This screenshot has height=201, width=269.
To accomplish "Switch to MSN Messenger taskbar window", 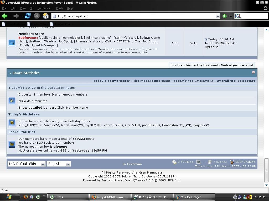I will [x=194, y=197].
